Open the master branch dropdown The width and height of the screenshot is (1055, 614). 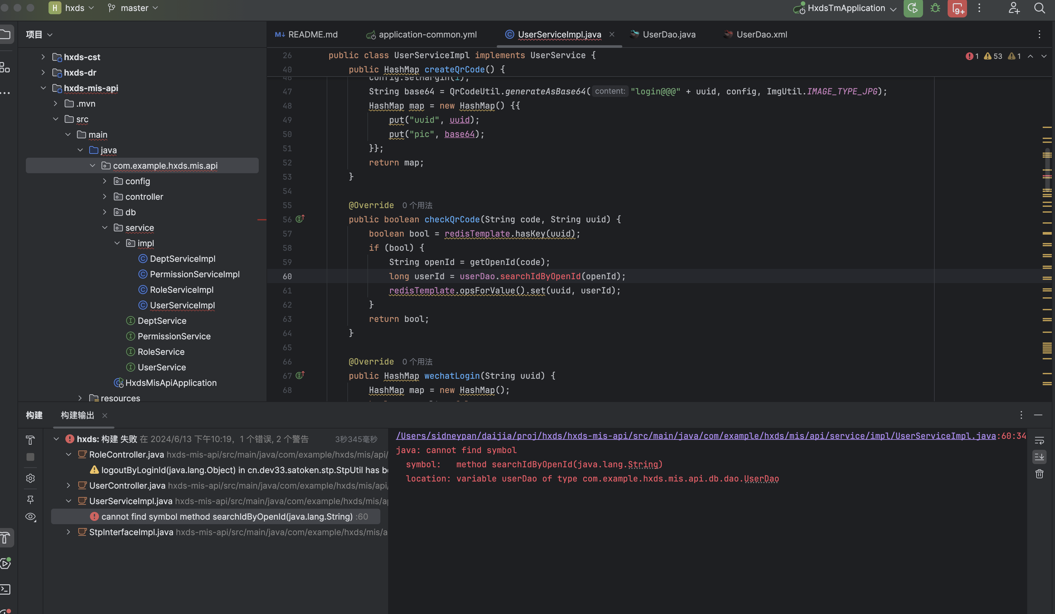[133, 8]
